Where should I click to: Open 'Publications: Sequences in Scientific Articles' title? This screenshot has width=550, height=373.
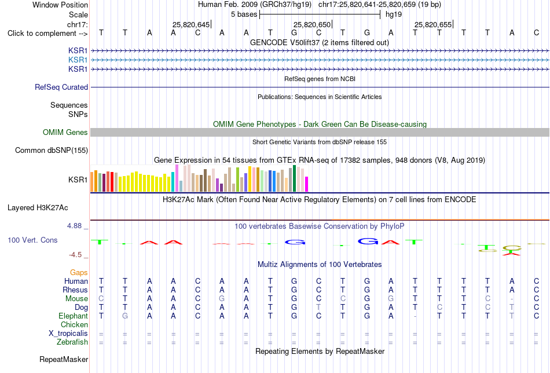tap(320, 97)
